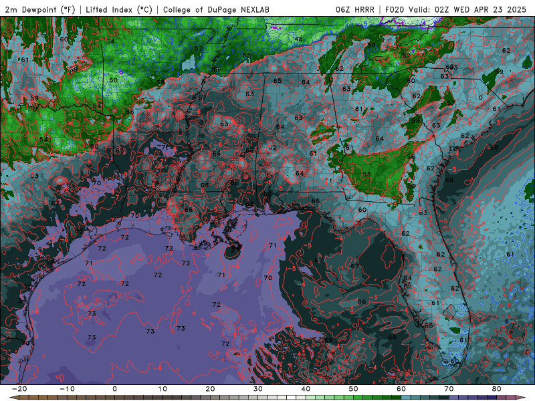Click the 30 label under the color bar
Viewport: 535px width, 401px height.
pos(258,389)
